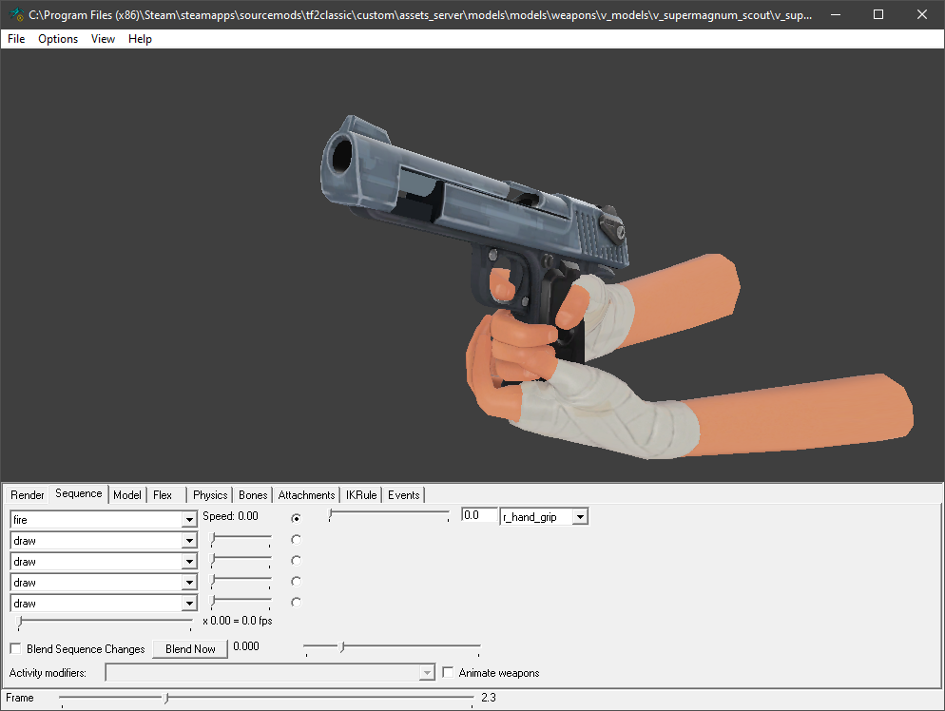
Task: Open the Flex tab
Action: point(163,494)
